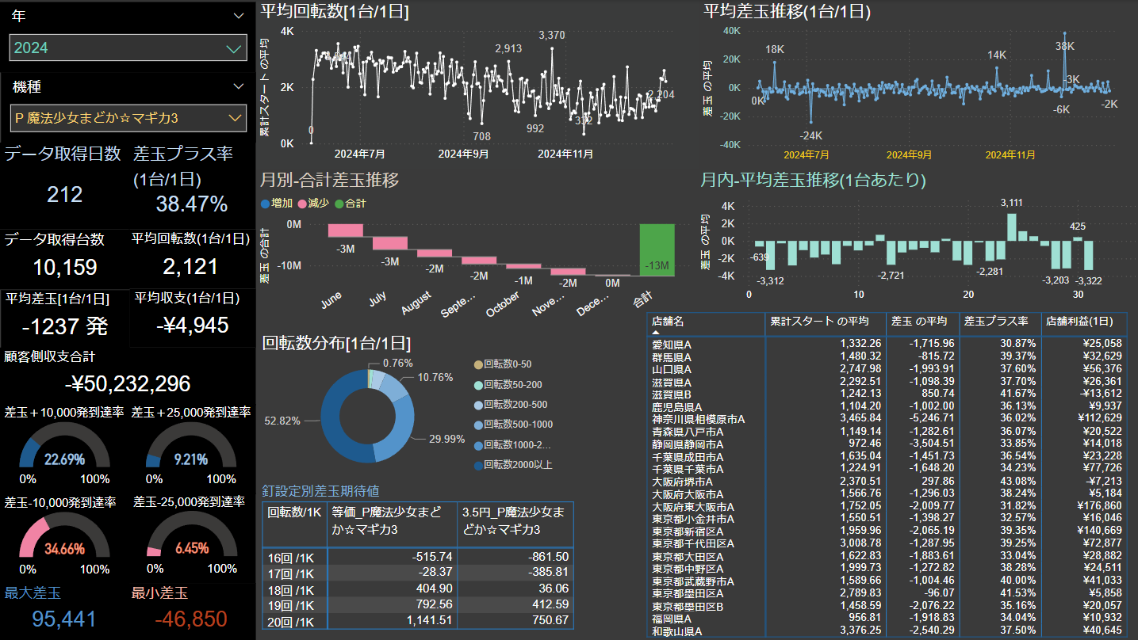The image size is (1138, 640).
Task: Select the 回転数0-50 legend dot
Action: coord(477,364)
